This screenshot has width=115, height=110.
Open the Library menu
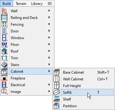tap(37, 4)
